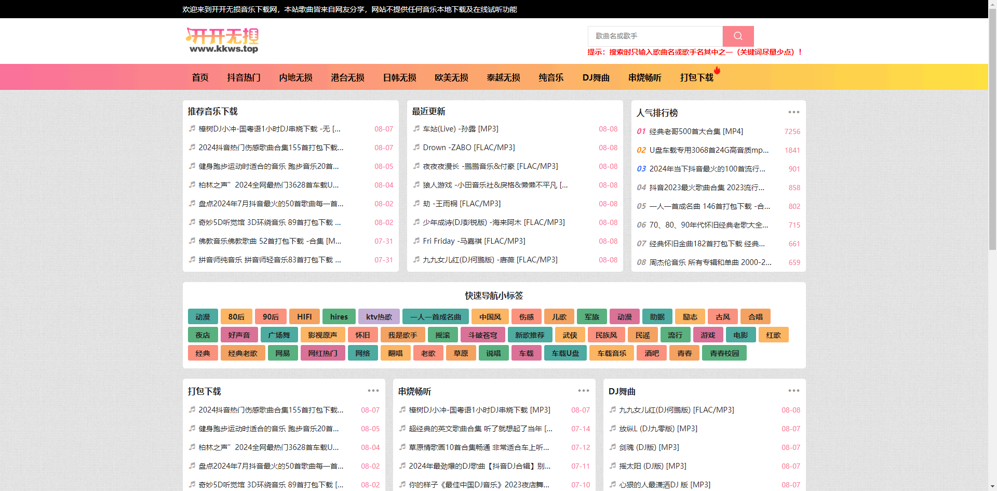
Task: Open 纯音乐 navigation item
Action: coord(551,77)
